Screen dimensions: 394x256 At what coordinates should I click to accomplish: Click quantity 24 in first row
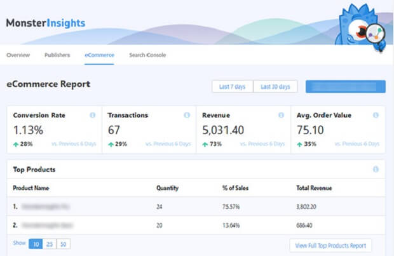160,206
